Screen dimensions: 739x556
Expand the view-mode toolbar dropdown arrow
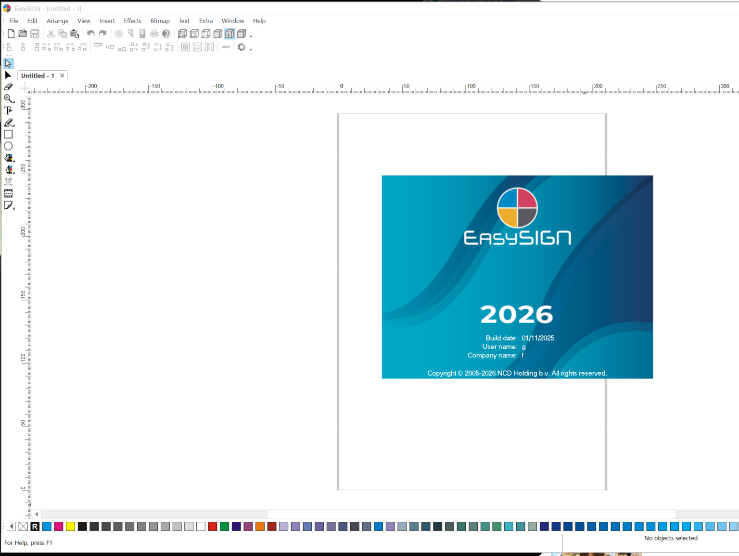coord(251,36)
